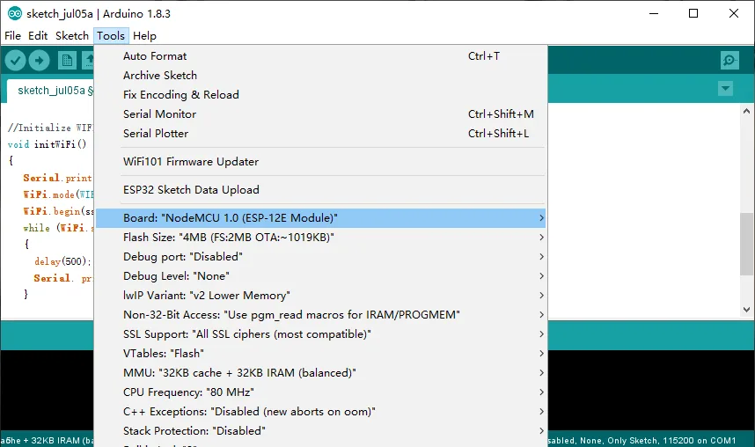Screen dimensions: 755x447
Task: Click the Arduino logo in title bar
Action: coord(14,13)
